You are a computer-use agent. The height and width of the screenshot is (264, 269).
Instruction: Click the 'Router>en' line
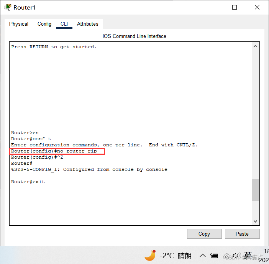coord(25,133)
